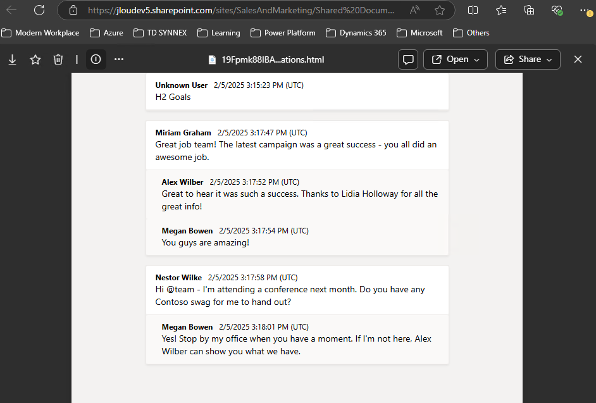View site info via the lock icon
596x403 pixels.
coord(73,10)
